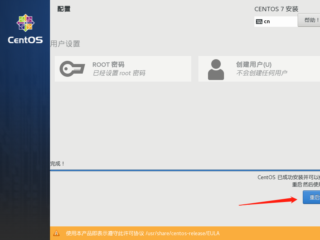Click the 不会创建任何用户 status text
The height and width of the screenshot is (240, 320).
(262, 73)
